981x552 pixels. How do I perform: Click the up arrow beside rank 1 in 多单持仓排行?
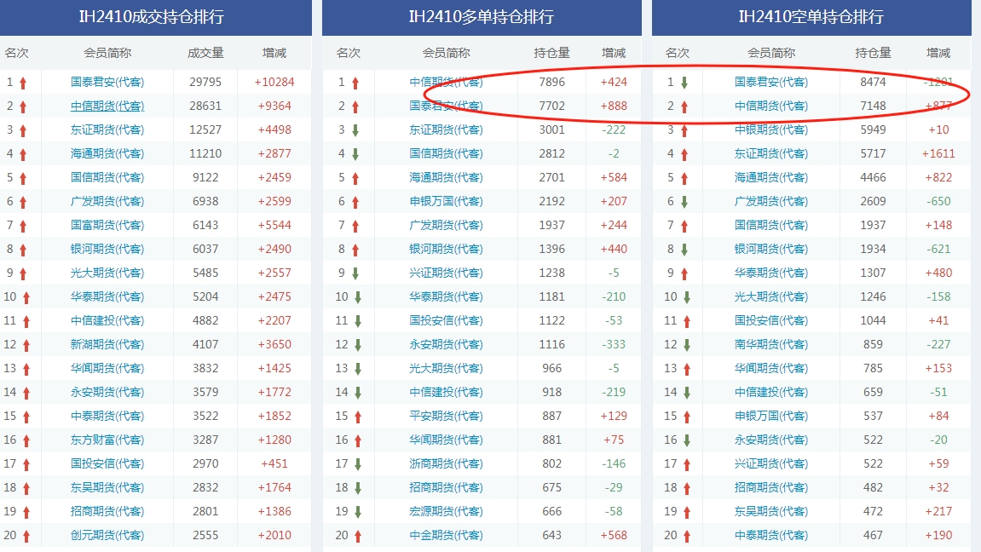click(355, 83)
